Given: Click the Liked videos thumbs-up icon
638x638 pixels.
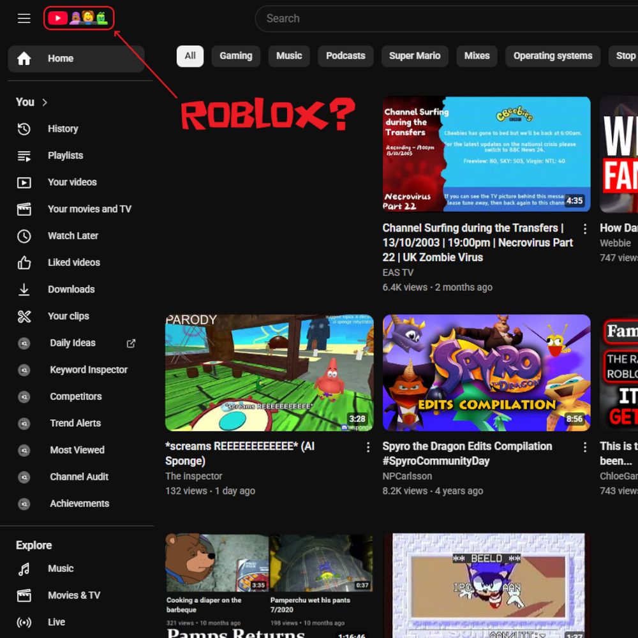Looking at the screenshot, I should coord(24,263).
